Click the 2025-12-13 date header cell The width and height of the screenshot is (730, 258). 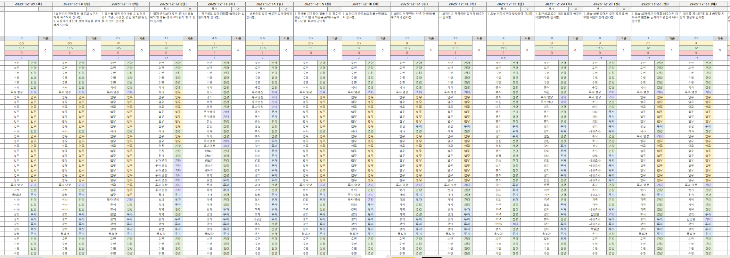point(221,4)
